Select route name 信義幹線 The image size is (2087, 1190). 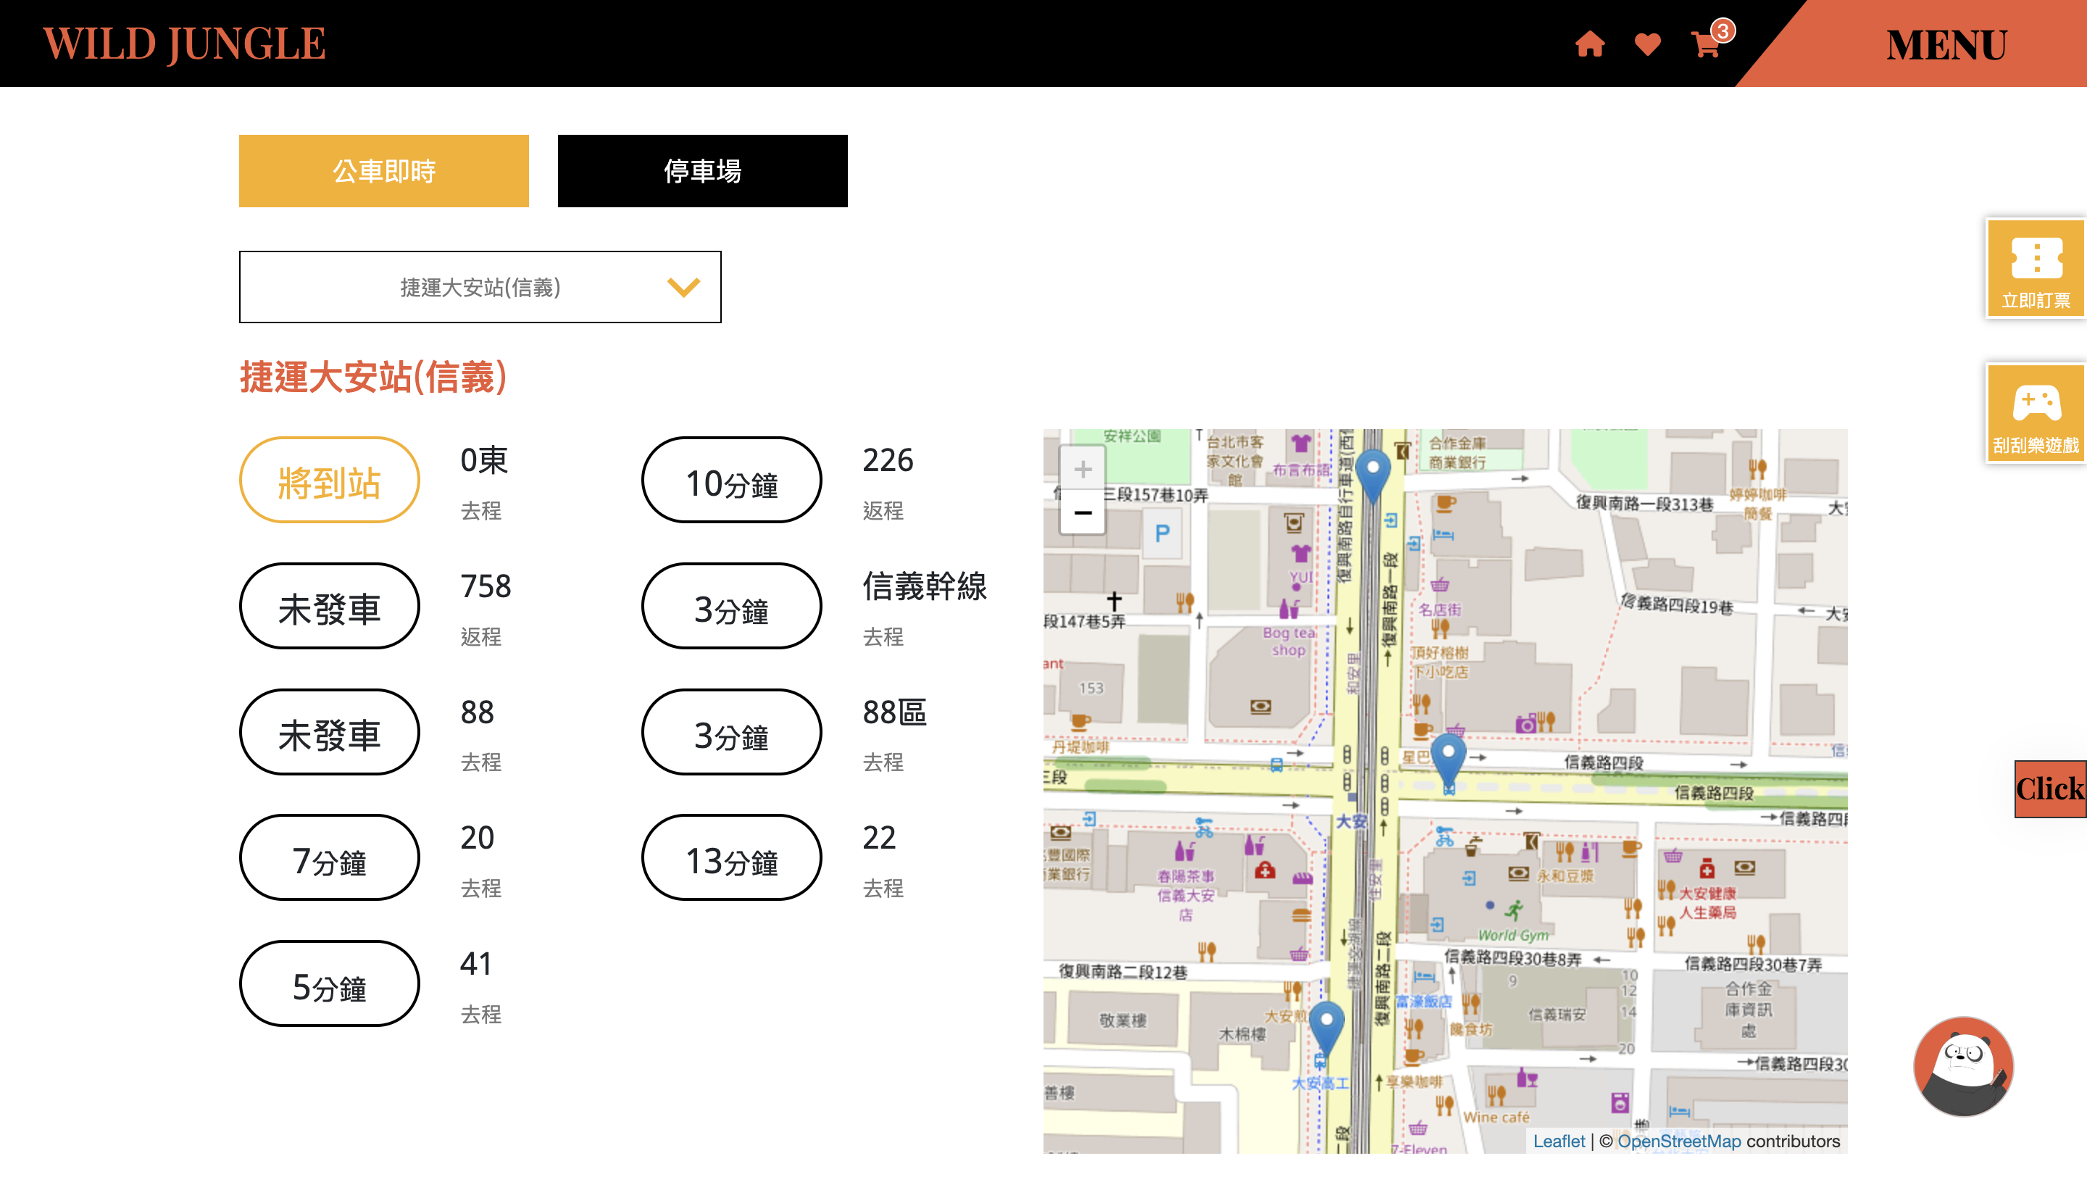(925, 587)
